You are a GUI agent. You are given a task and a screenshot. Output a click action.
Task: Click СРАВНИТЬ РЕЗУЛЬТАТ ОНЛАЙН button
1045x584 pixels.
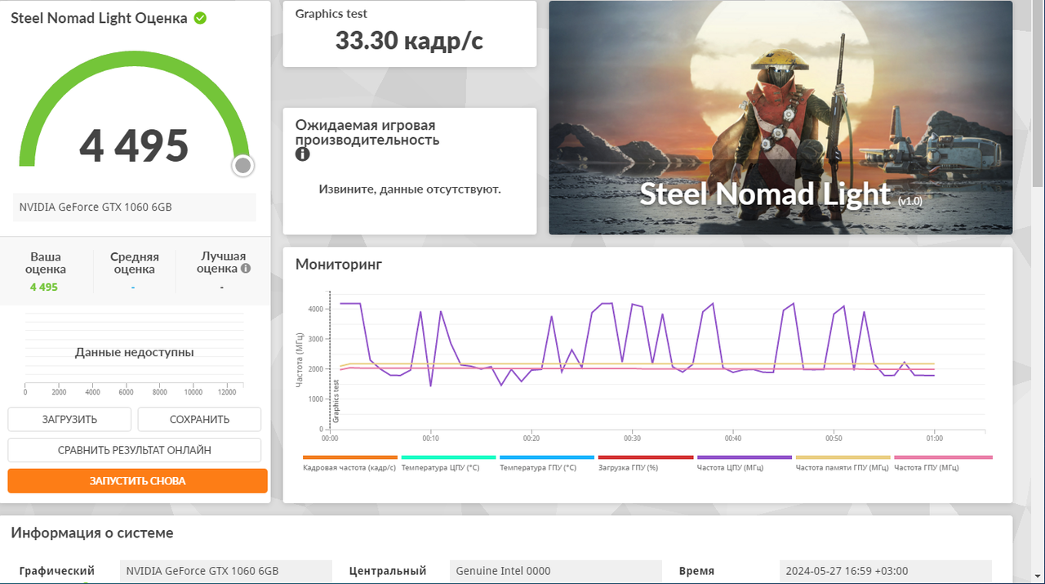(135, 450)
